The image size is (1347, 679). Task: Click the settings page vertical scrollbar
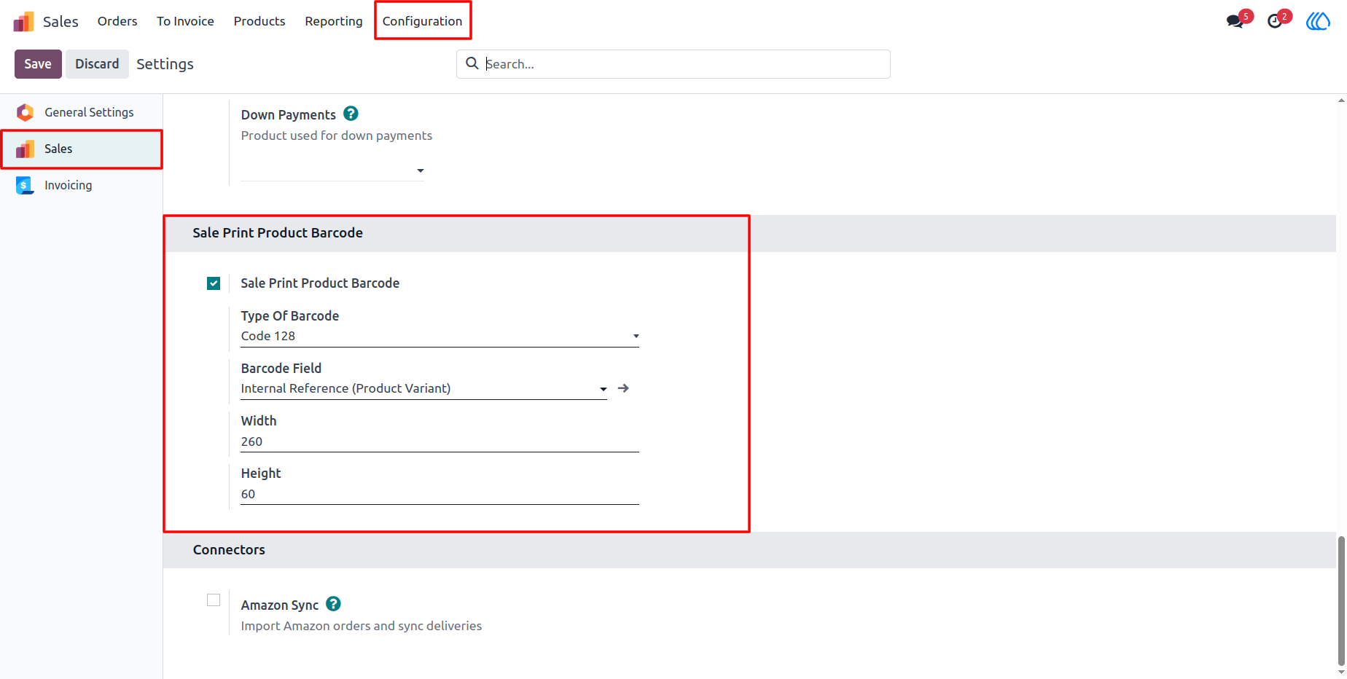coord(1341,601)
